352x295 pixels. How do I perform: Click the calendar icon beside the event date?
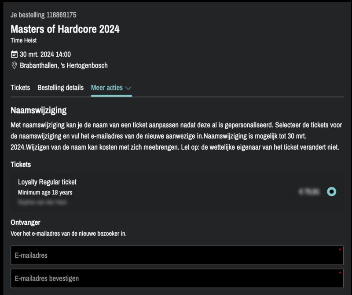click(x=14, y=54)
